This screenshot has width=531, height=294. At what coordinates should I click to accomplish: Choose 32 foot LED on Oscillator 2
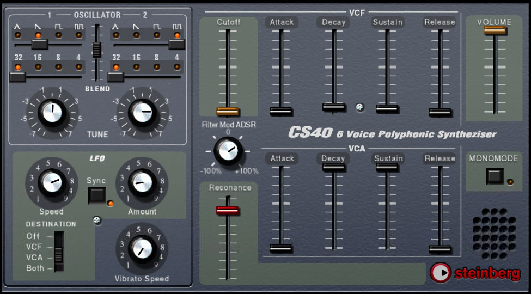click(116, 67)
